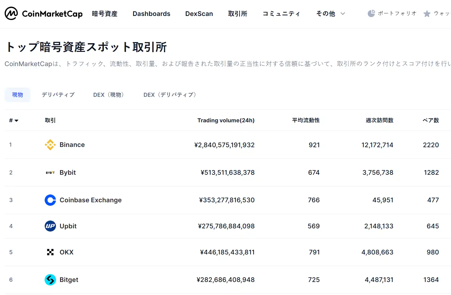Click Binance pair count 2220
Screen dimensions: 451x295
click(431, 145)
